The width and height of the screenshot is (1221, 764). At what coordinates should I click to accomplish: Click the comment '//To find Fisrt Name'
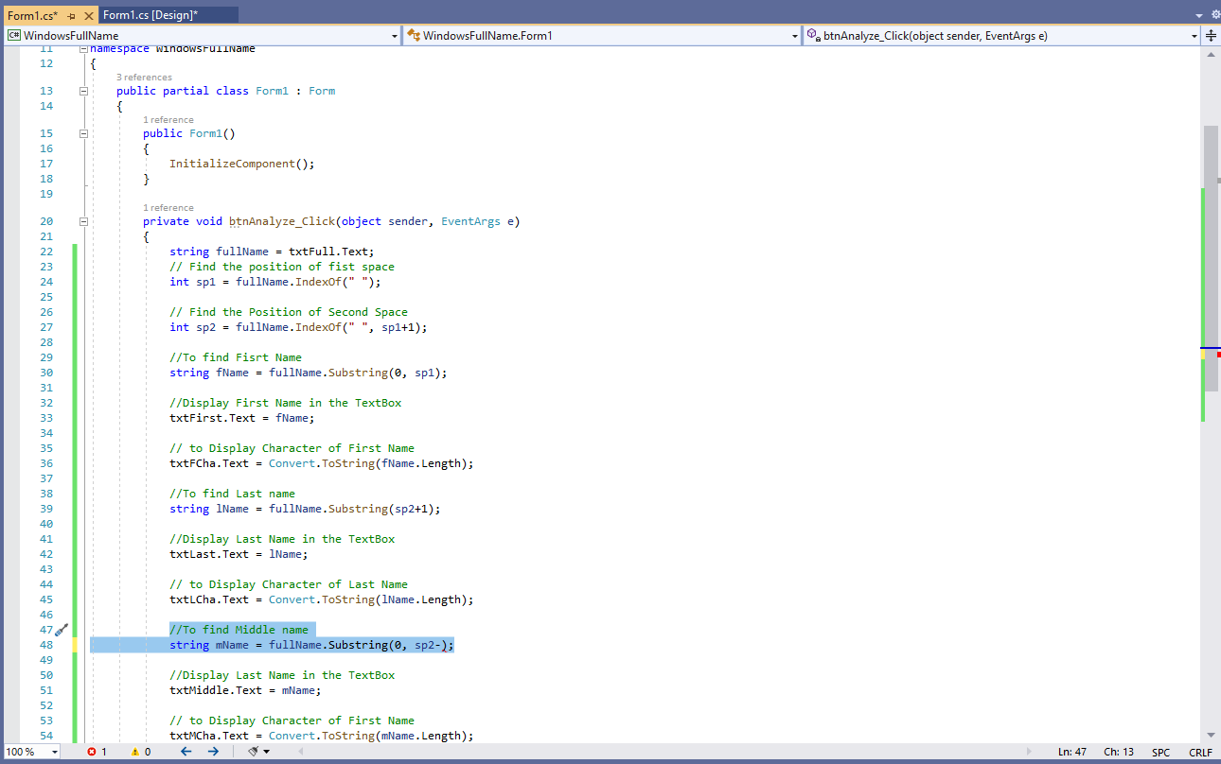pyautogui.click(x=236, y=357)
